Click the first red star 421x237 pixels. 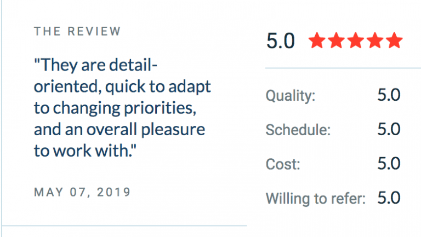pyautogui.click(x=317, y=41)
